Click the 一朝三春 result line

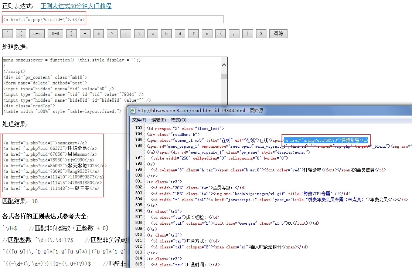tap(51, 188)
